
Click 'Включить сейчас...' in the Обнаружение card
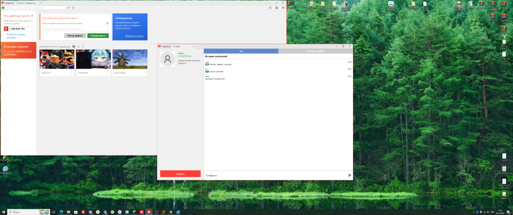click(135, 36)
